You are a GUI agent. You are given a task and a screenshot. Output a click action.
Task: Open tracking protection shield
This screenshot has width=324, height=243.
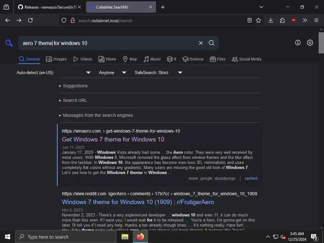coord(64,20)
